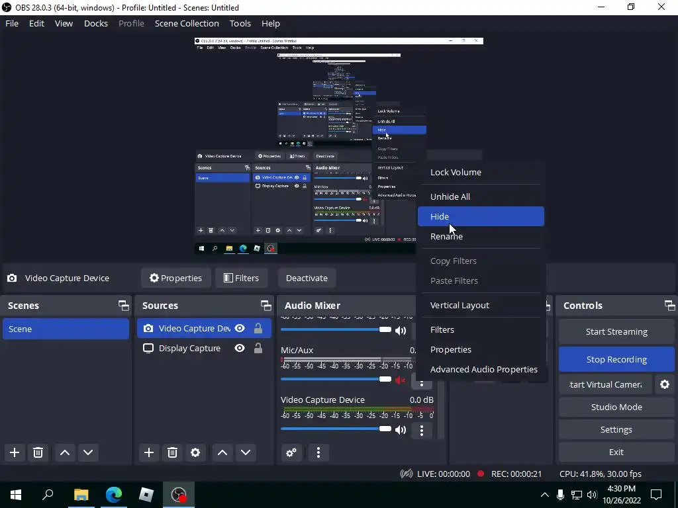
Task: Remove selected scene with trash icon
Action: tap(38, 452)
